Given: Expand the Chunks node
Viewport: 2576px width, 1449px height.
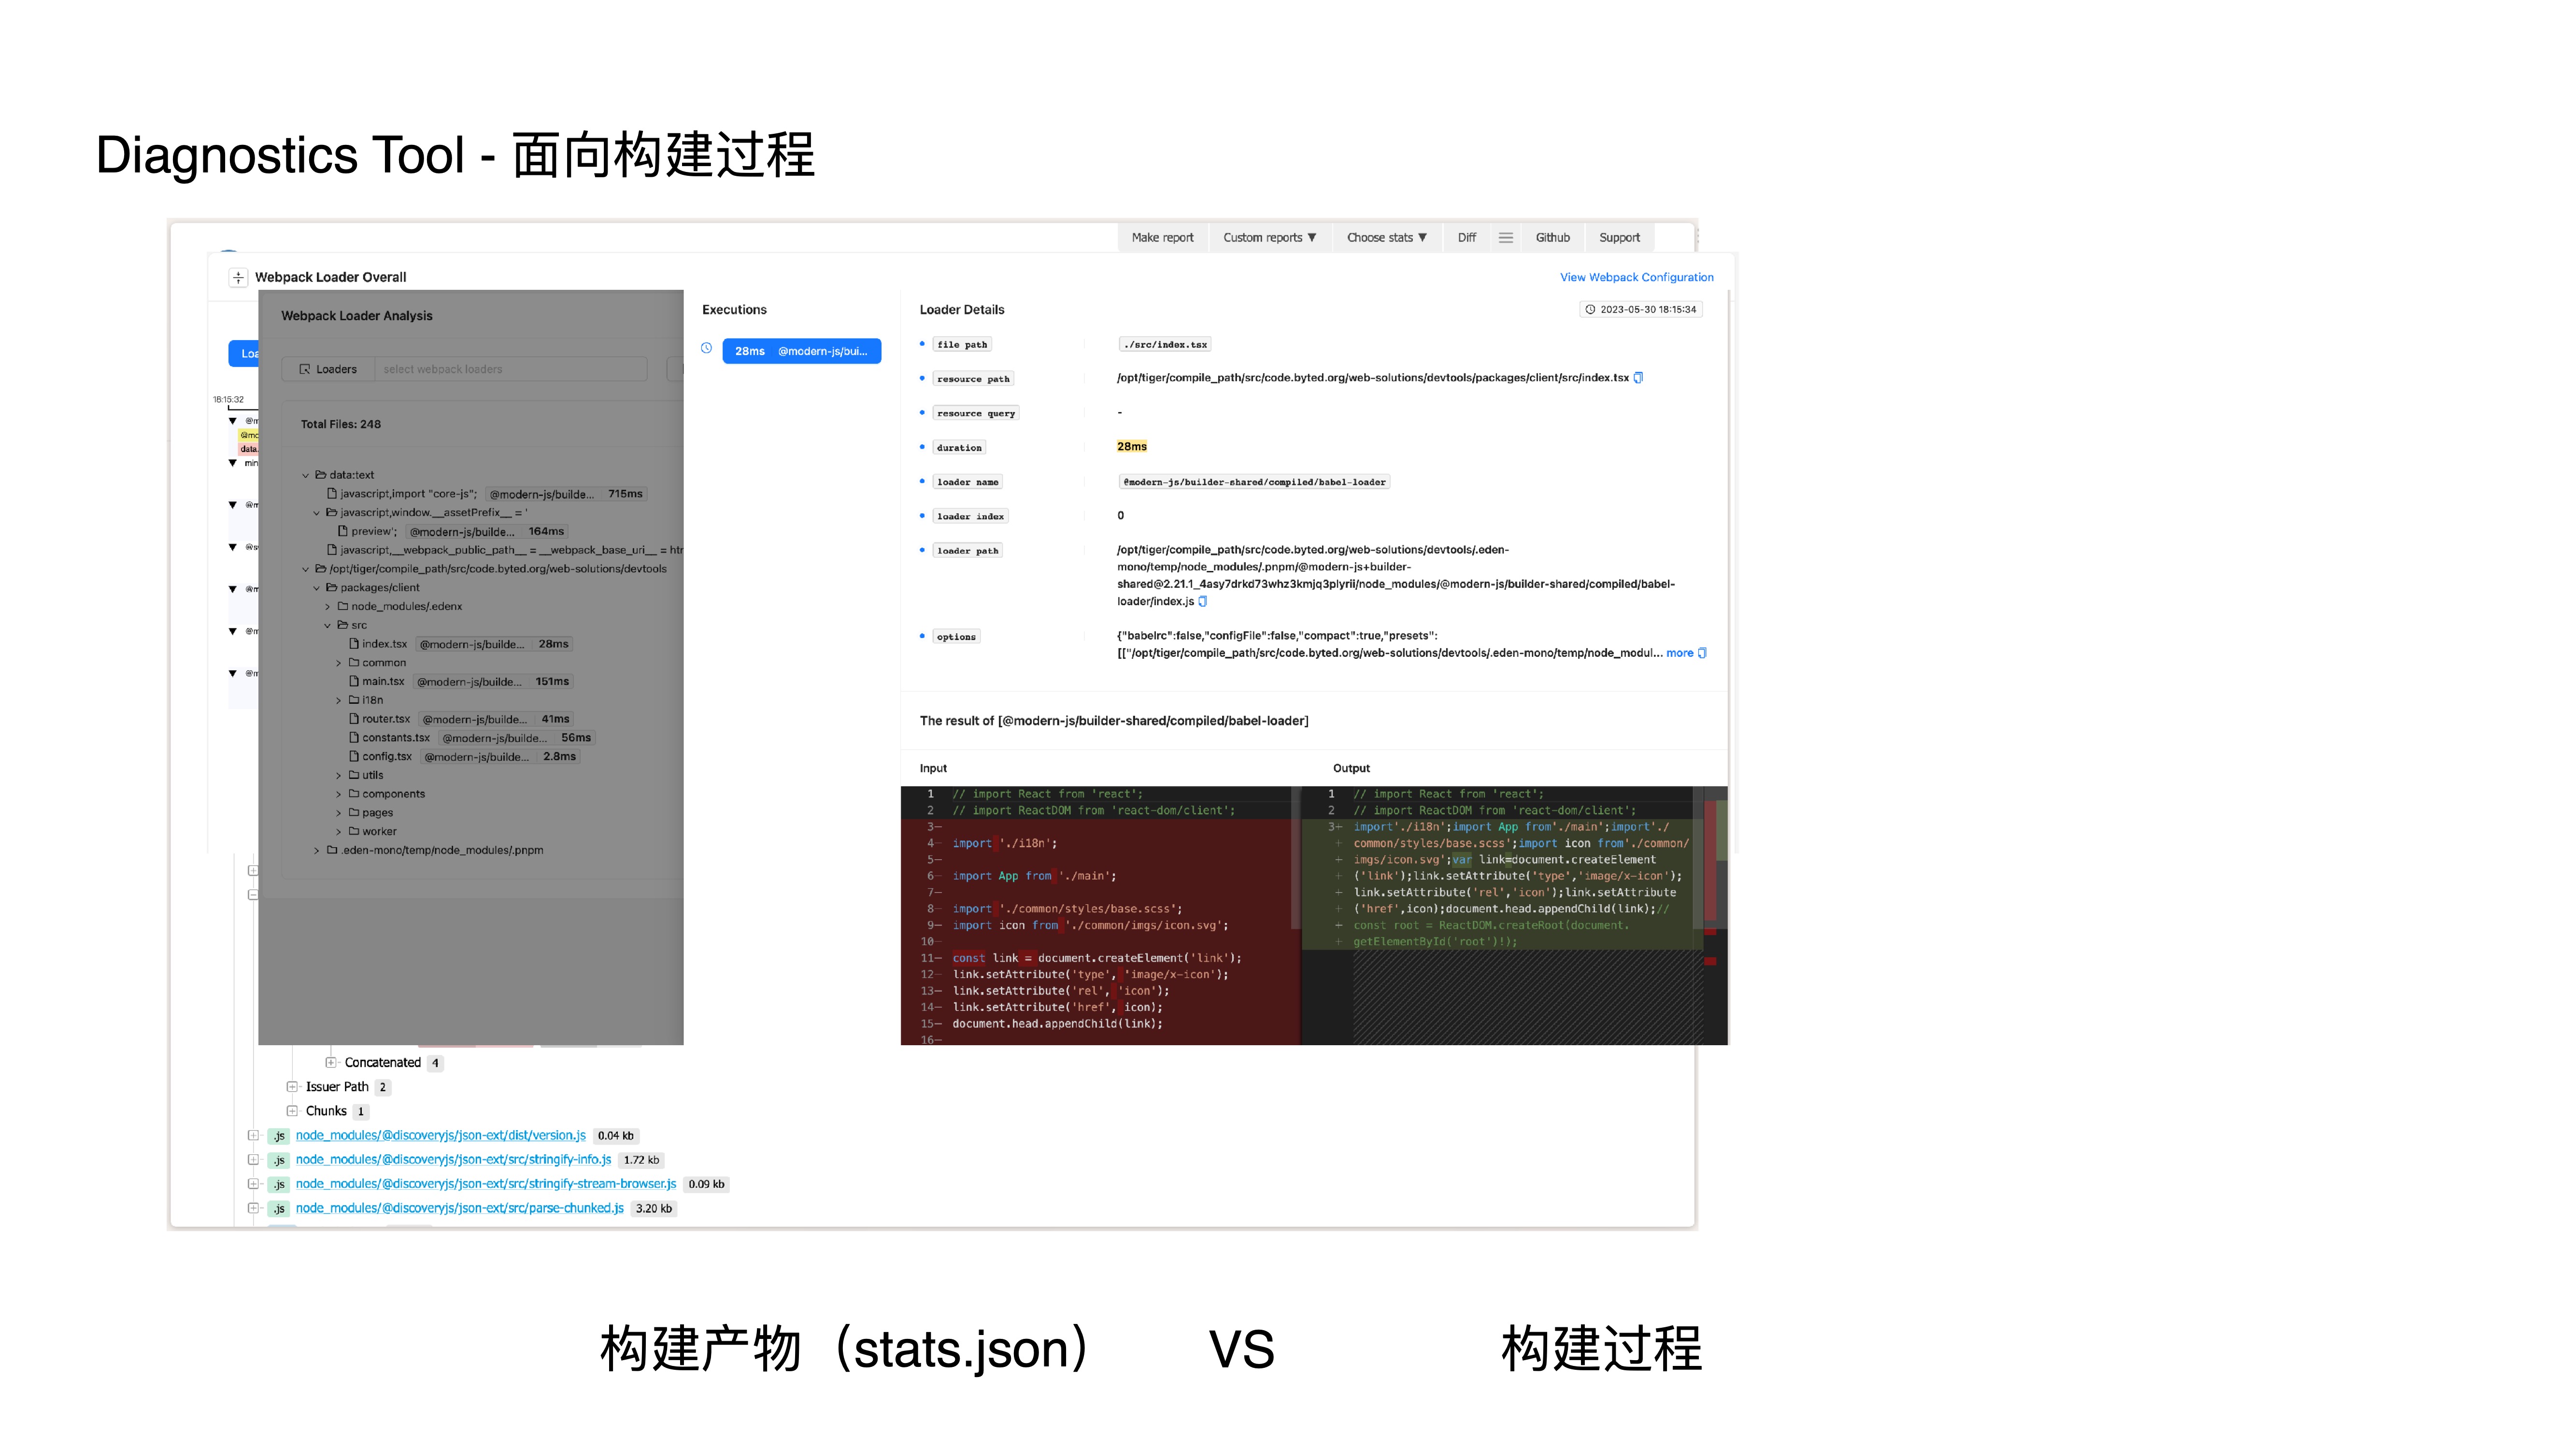Looking at the screenshot, I should [x=292, y=1111].
